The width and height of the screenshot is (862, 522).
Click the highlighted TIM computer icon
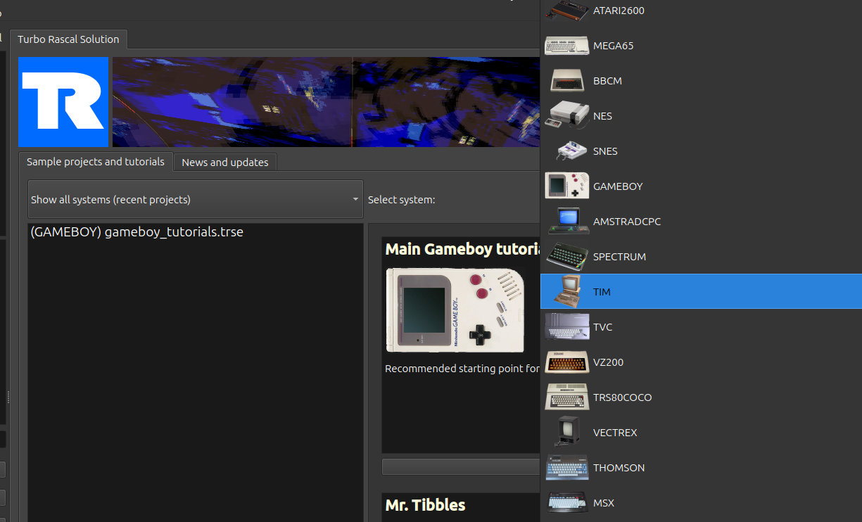click(567, 291)
